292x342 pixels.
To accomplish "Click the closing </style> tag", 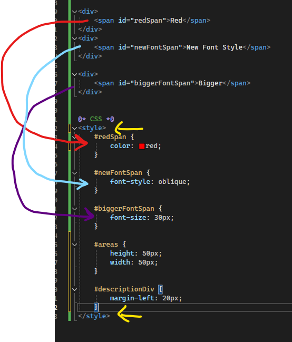I will pos(94,316).
